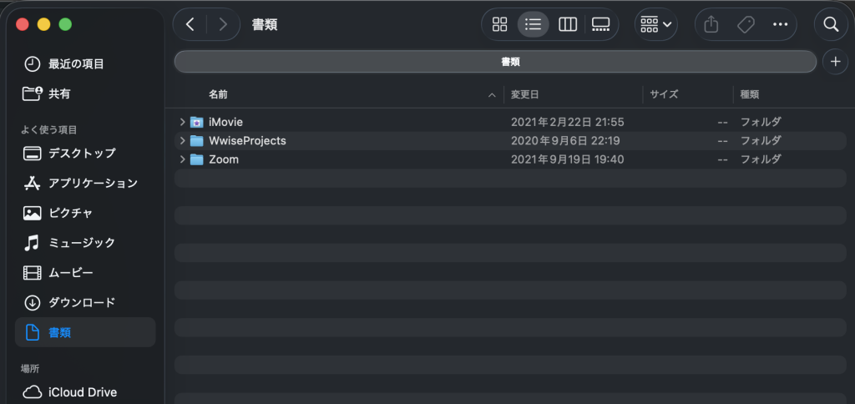Switch to column view
855x404 pixels.
click(x=568, y=24)
